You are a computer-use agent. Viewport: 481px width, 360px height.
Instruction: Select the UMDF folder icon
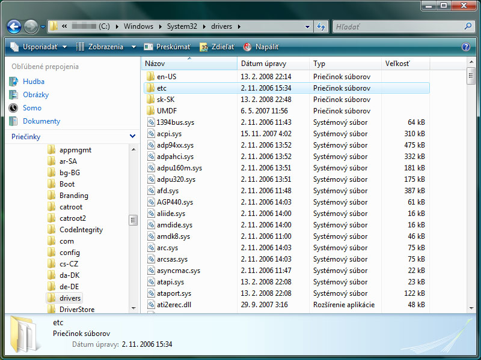click(x=150, y=110)
